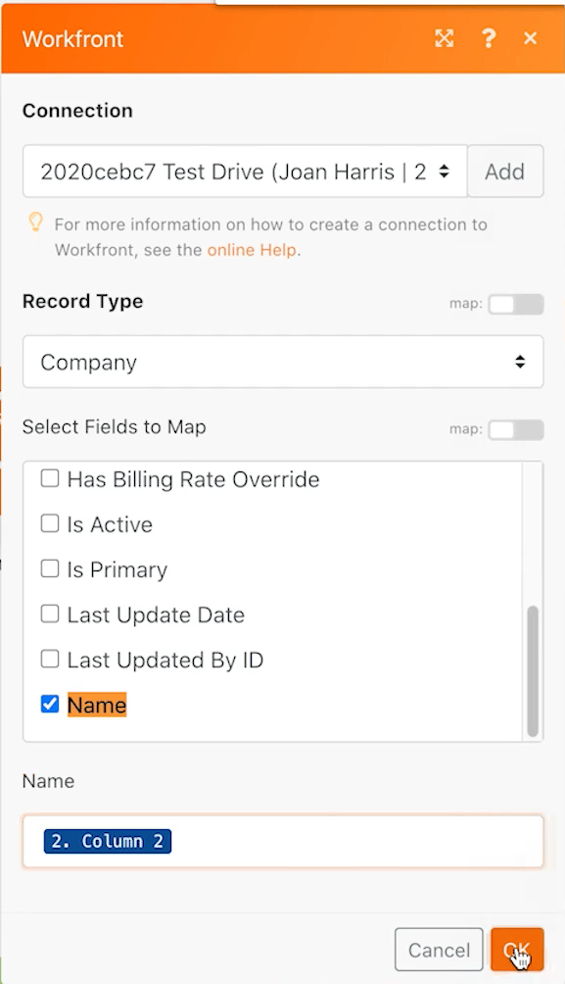Click the fields list scrollbar

tap(533, 670)
